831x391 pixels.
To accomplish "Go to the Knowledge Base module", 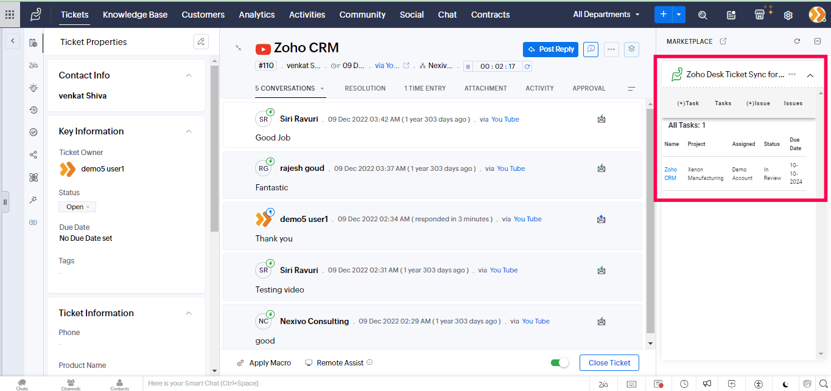I will (x=135, y=15).
